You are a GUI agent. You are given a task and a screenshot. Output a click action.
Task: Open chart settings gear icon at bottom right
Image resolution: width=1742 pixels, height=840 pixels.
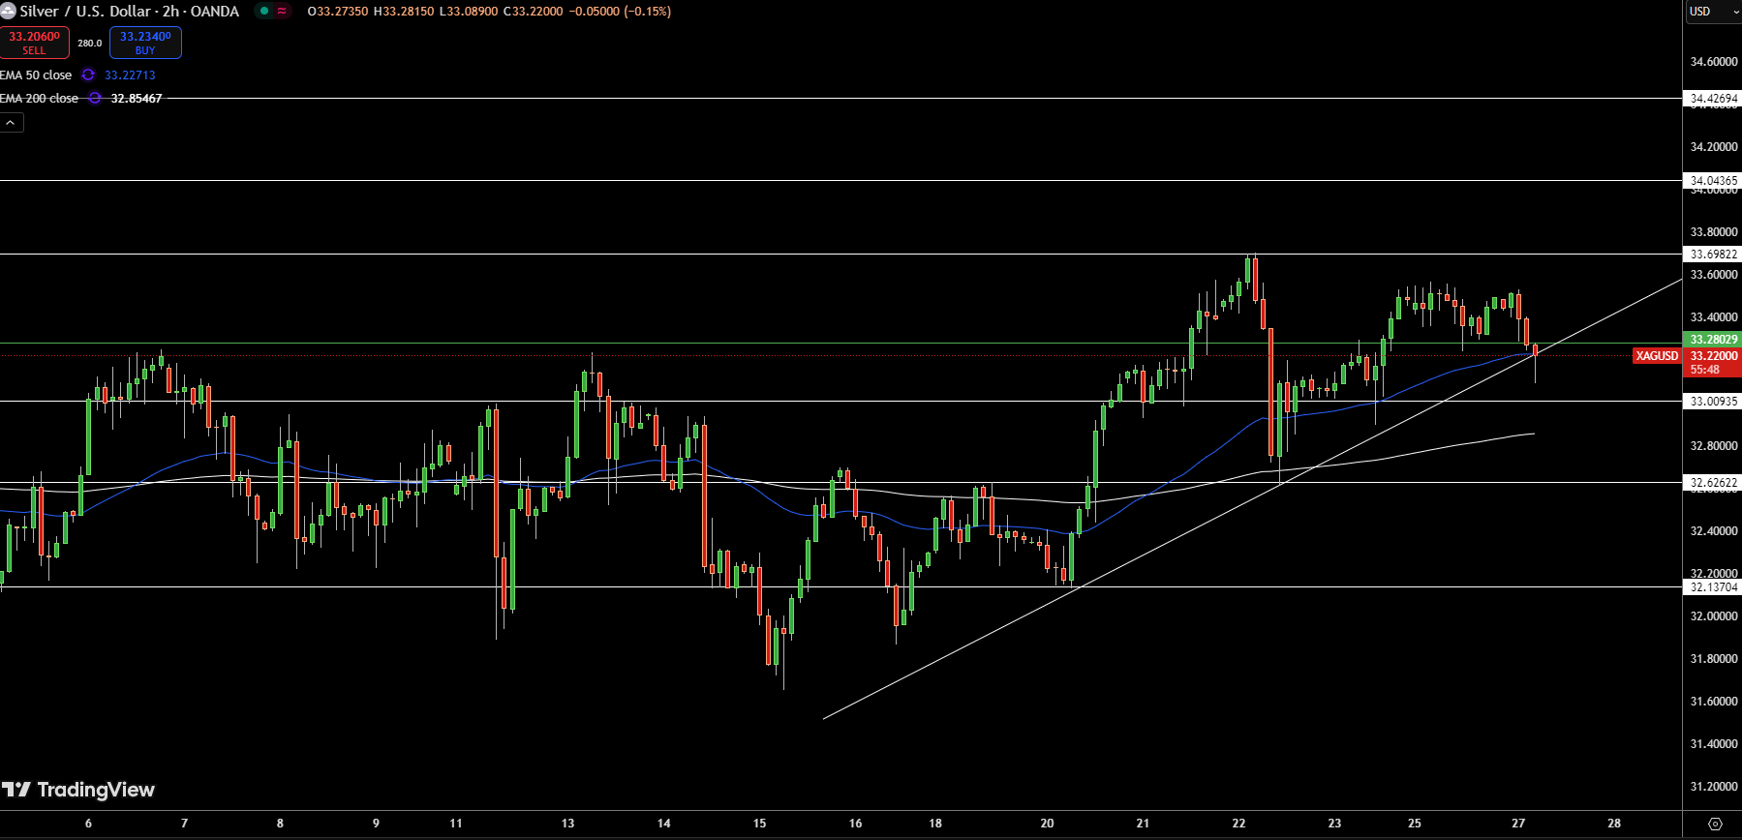(1715, 824)
